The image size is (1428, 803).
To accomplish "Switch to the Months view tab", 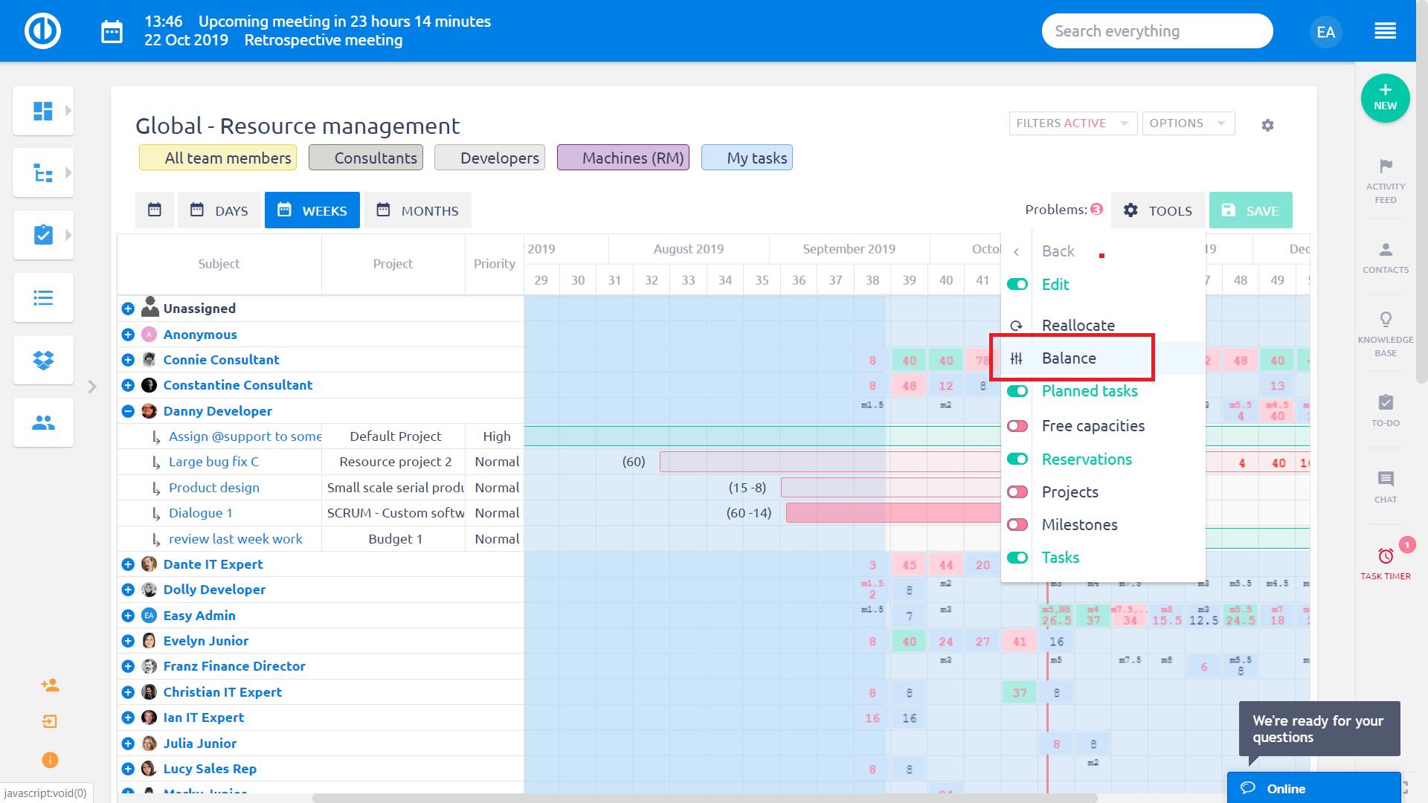I will point(417,210).
